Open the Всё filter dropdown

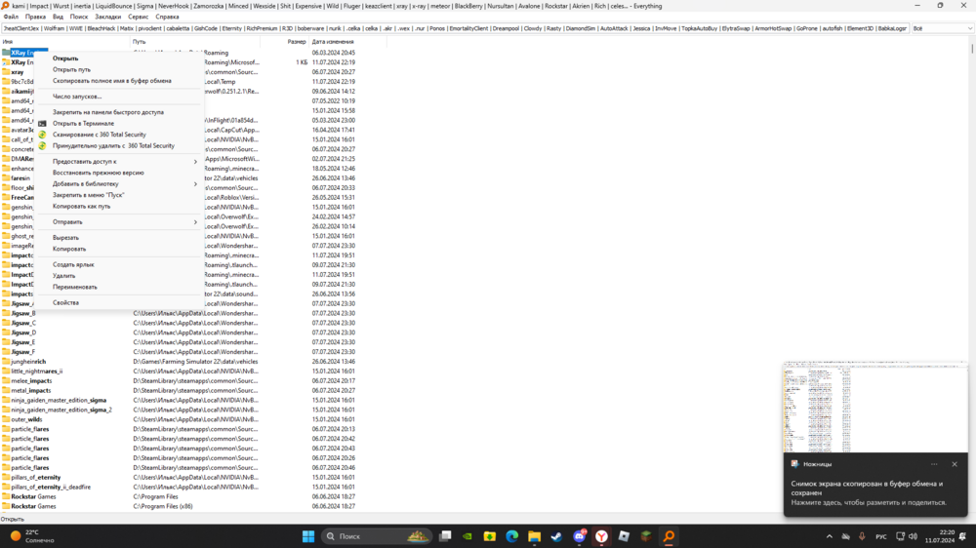(942, 28)
